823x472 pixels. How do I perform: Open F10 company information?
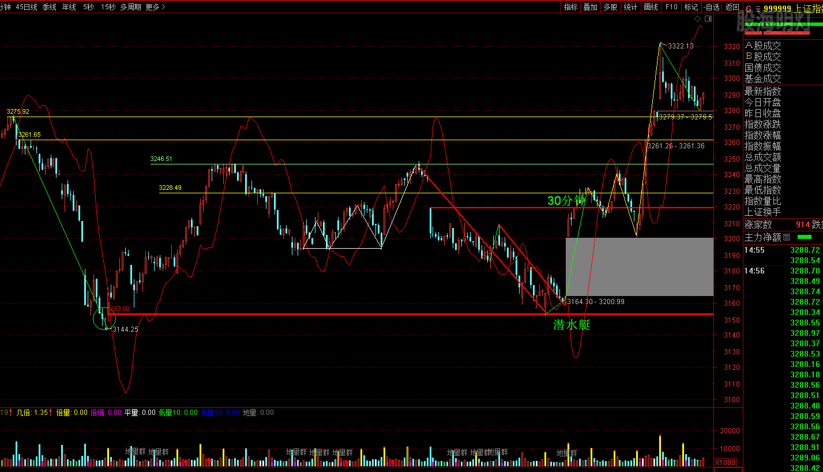click(x=671, y=7)
